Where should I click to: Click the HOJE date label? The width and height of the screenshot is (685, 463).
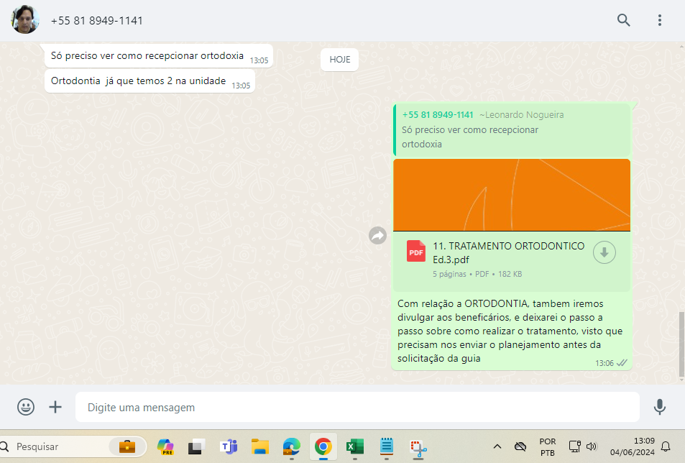(x=339, y=60)
